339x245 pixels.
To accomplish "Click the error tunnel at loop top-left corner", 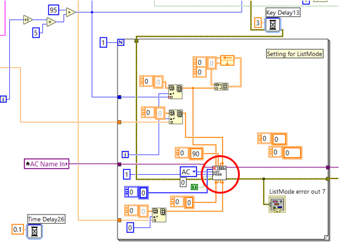I will tap(136, 40).
